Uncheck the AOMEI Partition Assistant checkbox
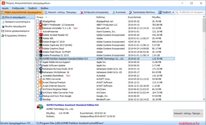The image size is (206, 125). tap(37, 59)
